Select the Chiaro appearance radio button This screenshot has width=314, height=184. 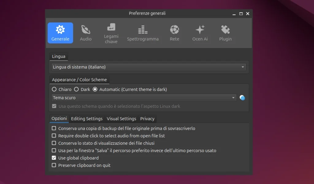54,89
